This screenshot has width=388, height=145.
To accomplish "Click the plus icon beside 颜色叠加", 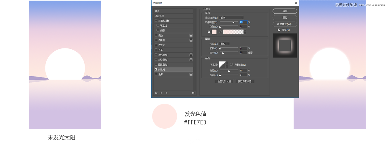I will (x=191, y=55).
